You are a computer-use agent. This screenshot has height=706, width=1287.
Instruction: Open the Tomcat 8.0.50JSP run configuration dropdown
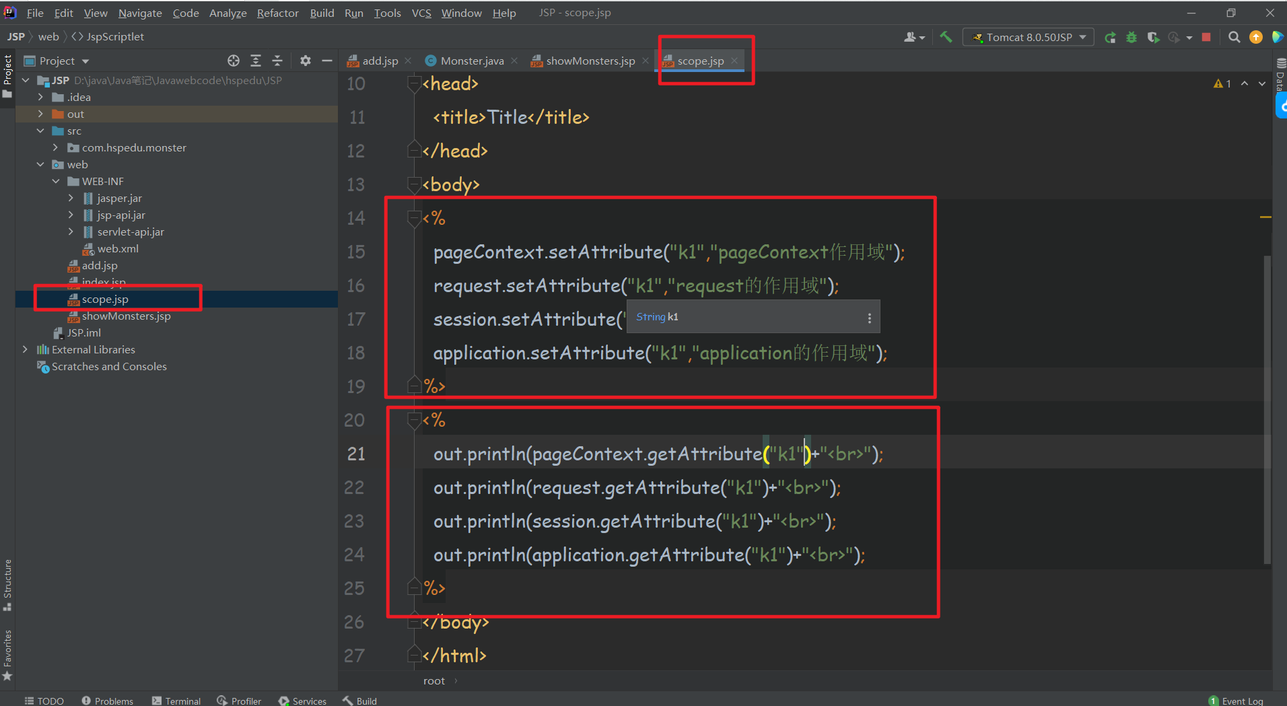point(1029,38)
